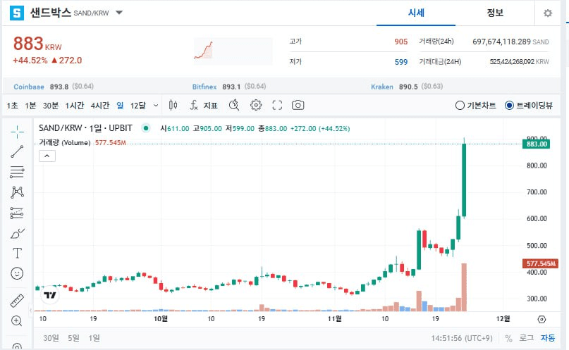The width and height of the screenshot is (569, 350).
Task: Click the 883.00 current price label
Action: click(537, 144)
